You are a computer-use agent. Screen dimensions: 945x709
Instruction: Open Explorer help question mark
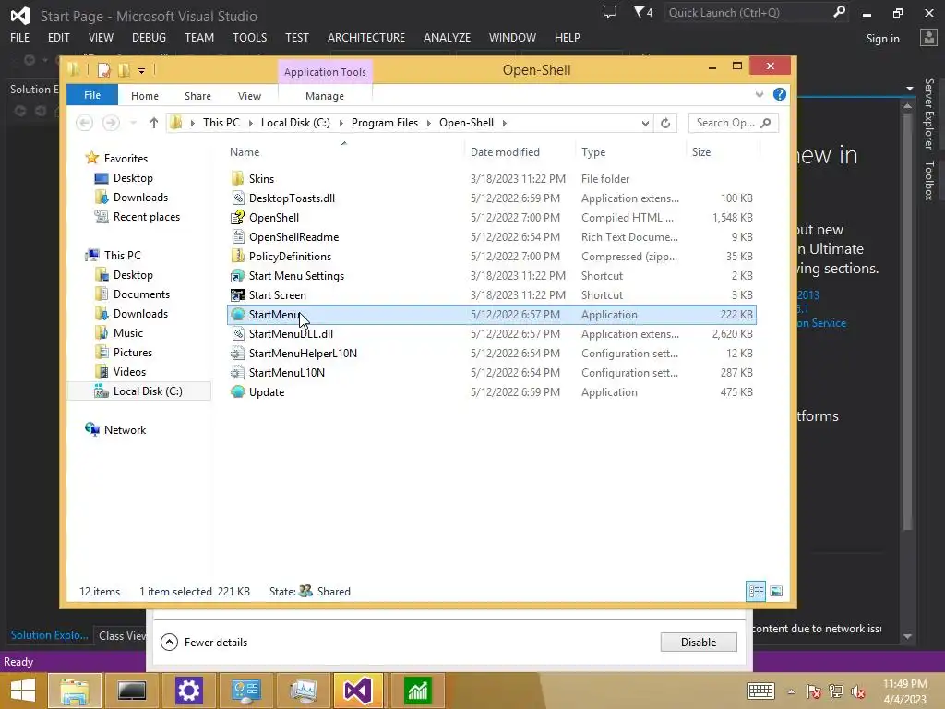779,95
